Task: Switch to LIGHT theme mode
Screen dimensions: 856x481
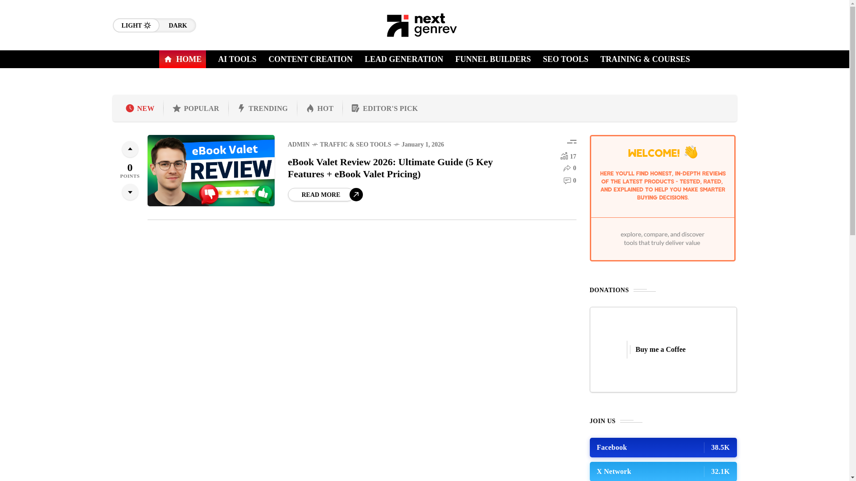Action: pyautogui.click(x=136, y=25)
